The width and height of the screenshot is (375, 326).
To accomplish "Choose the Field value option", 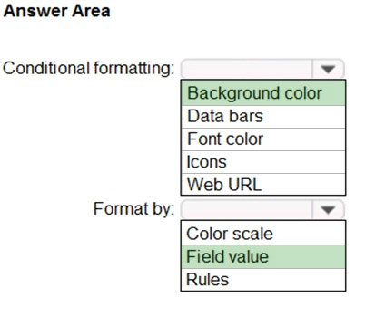I will pyautogui.click(x=263, y=256).
